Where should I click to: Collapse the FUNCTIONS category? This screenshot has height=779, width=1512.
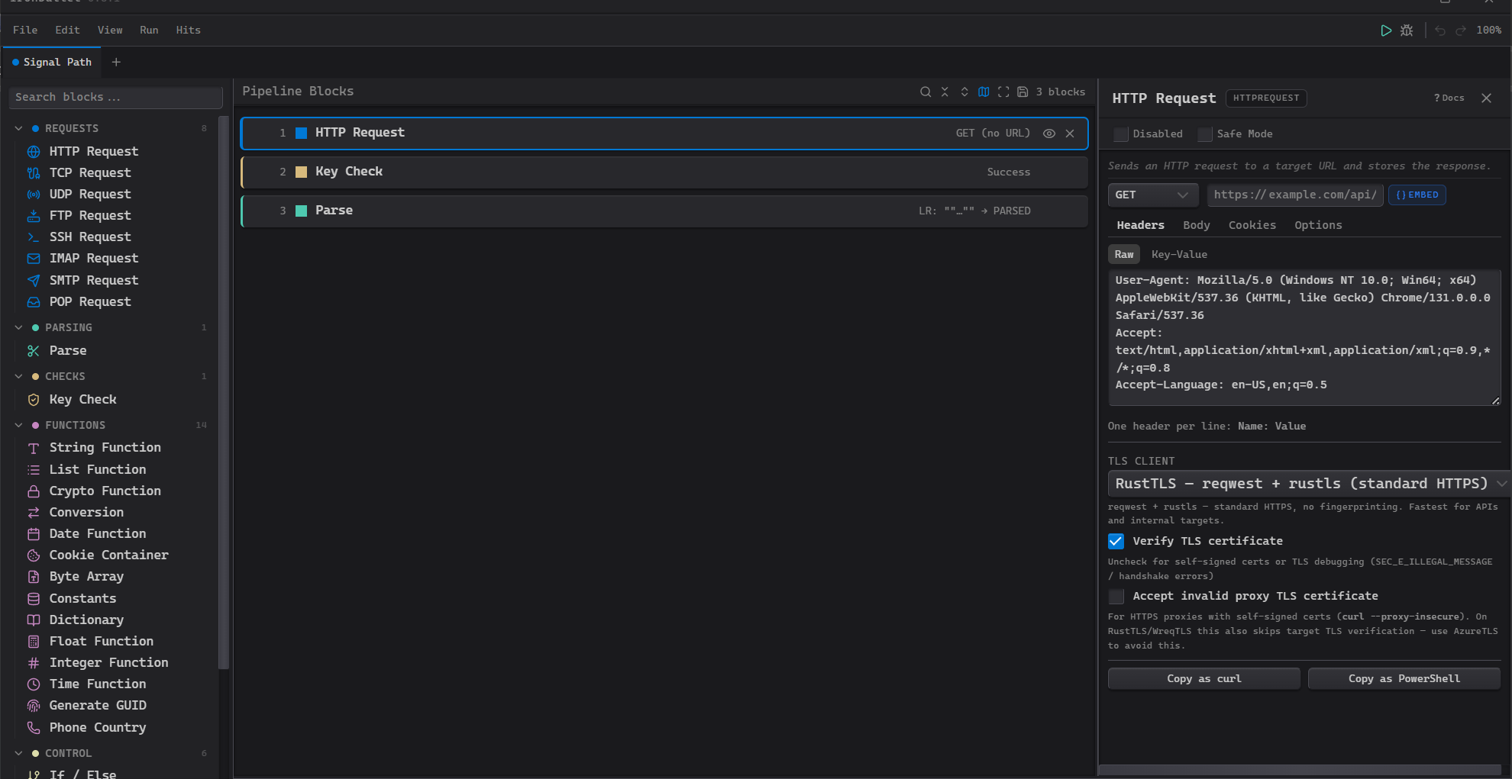pos(18,425)
